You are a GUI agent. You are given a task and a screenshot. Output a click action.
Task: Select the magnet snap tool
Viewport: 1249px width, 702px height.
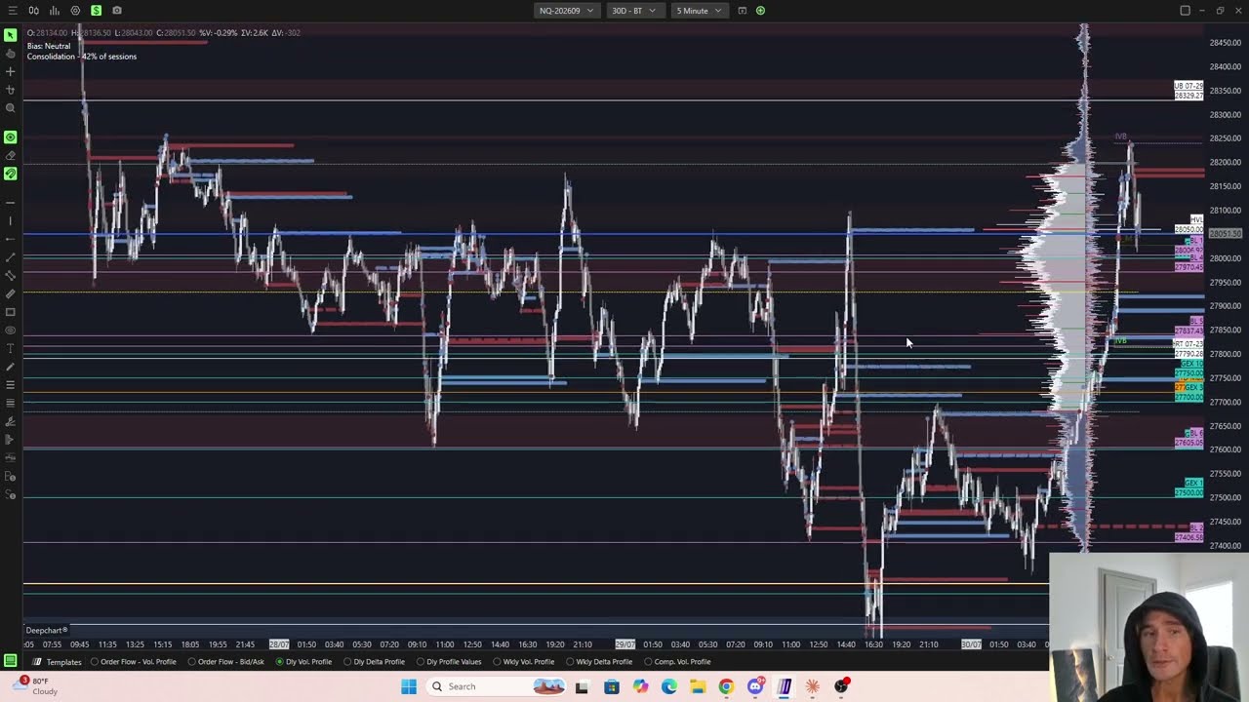click(x=11, y=90)
